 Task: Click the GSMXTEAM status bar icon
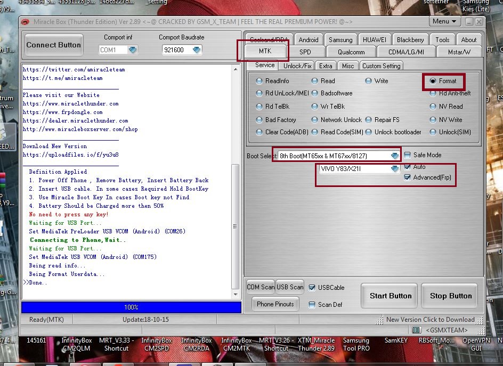point(416,330)
